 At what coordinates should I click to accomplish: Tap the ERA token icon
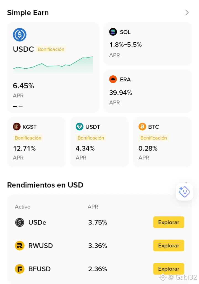113,79
